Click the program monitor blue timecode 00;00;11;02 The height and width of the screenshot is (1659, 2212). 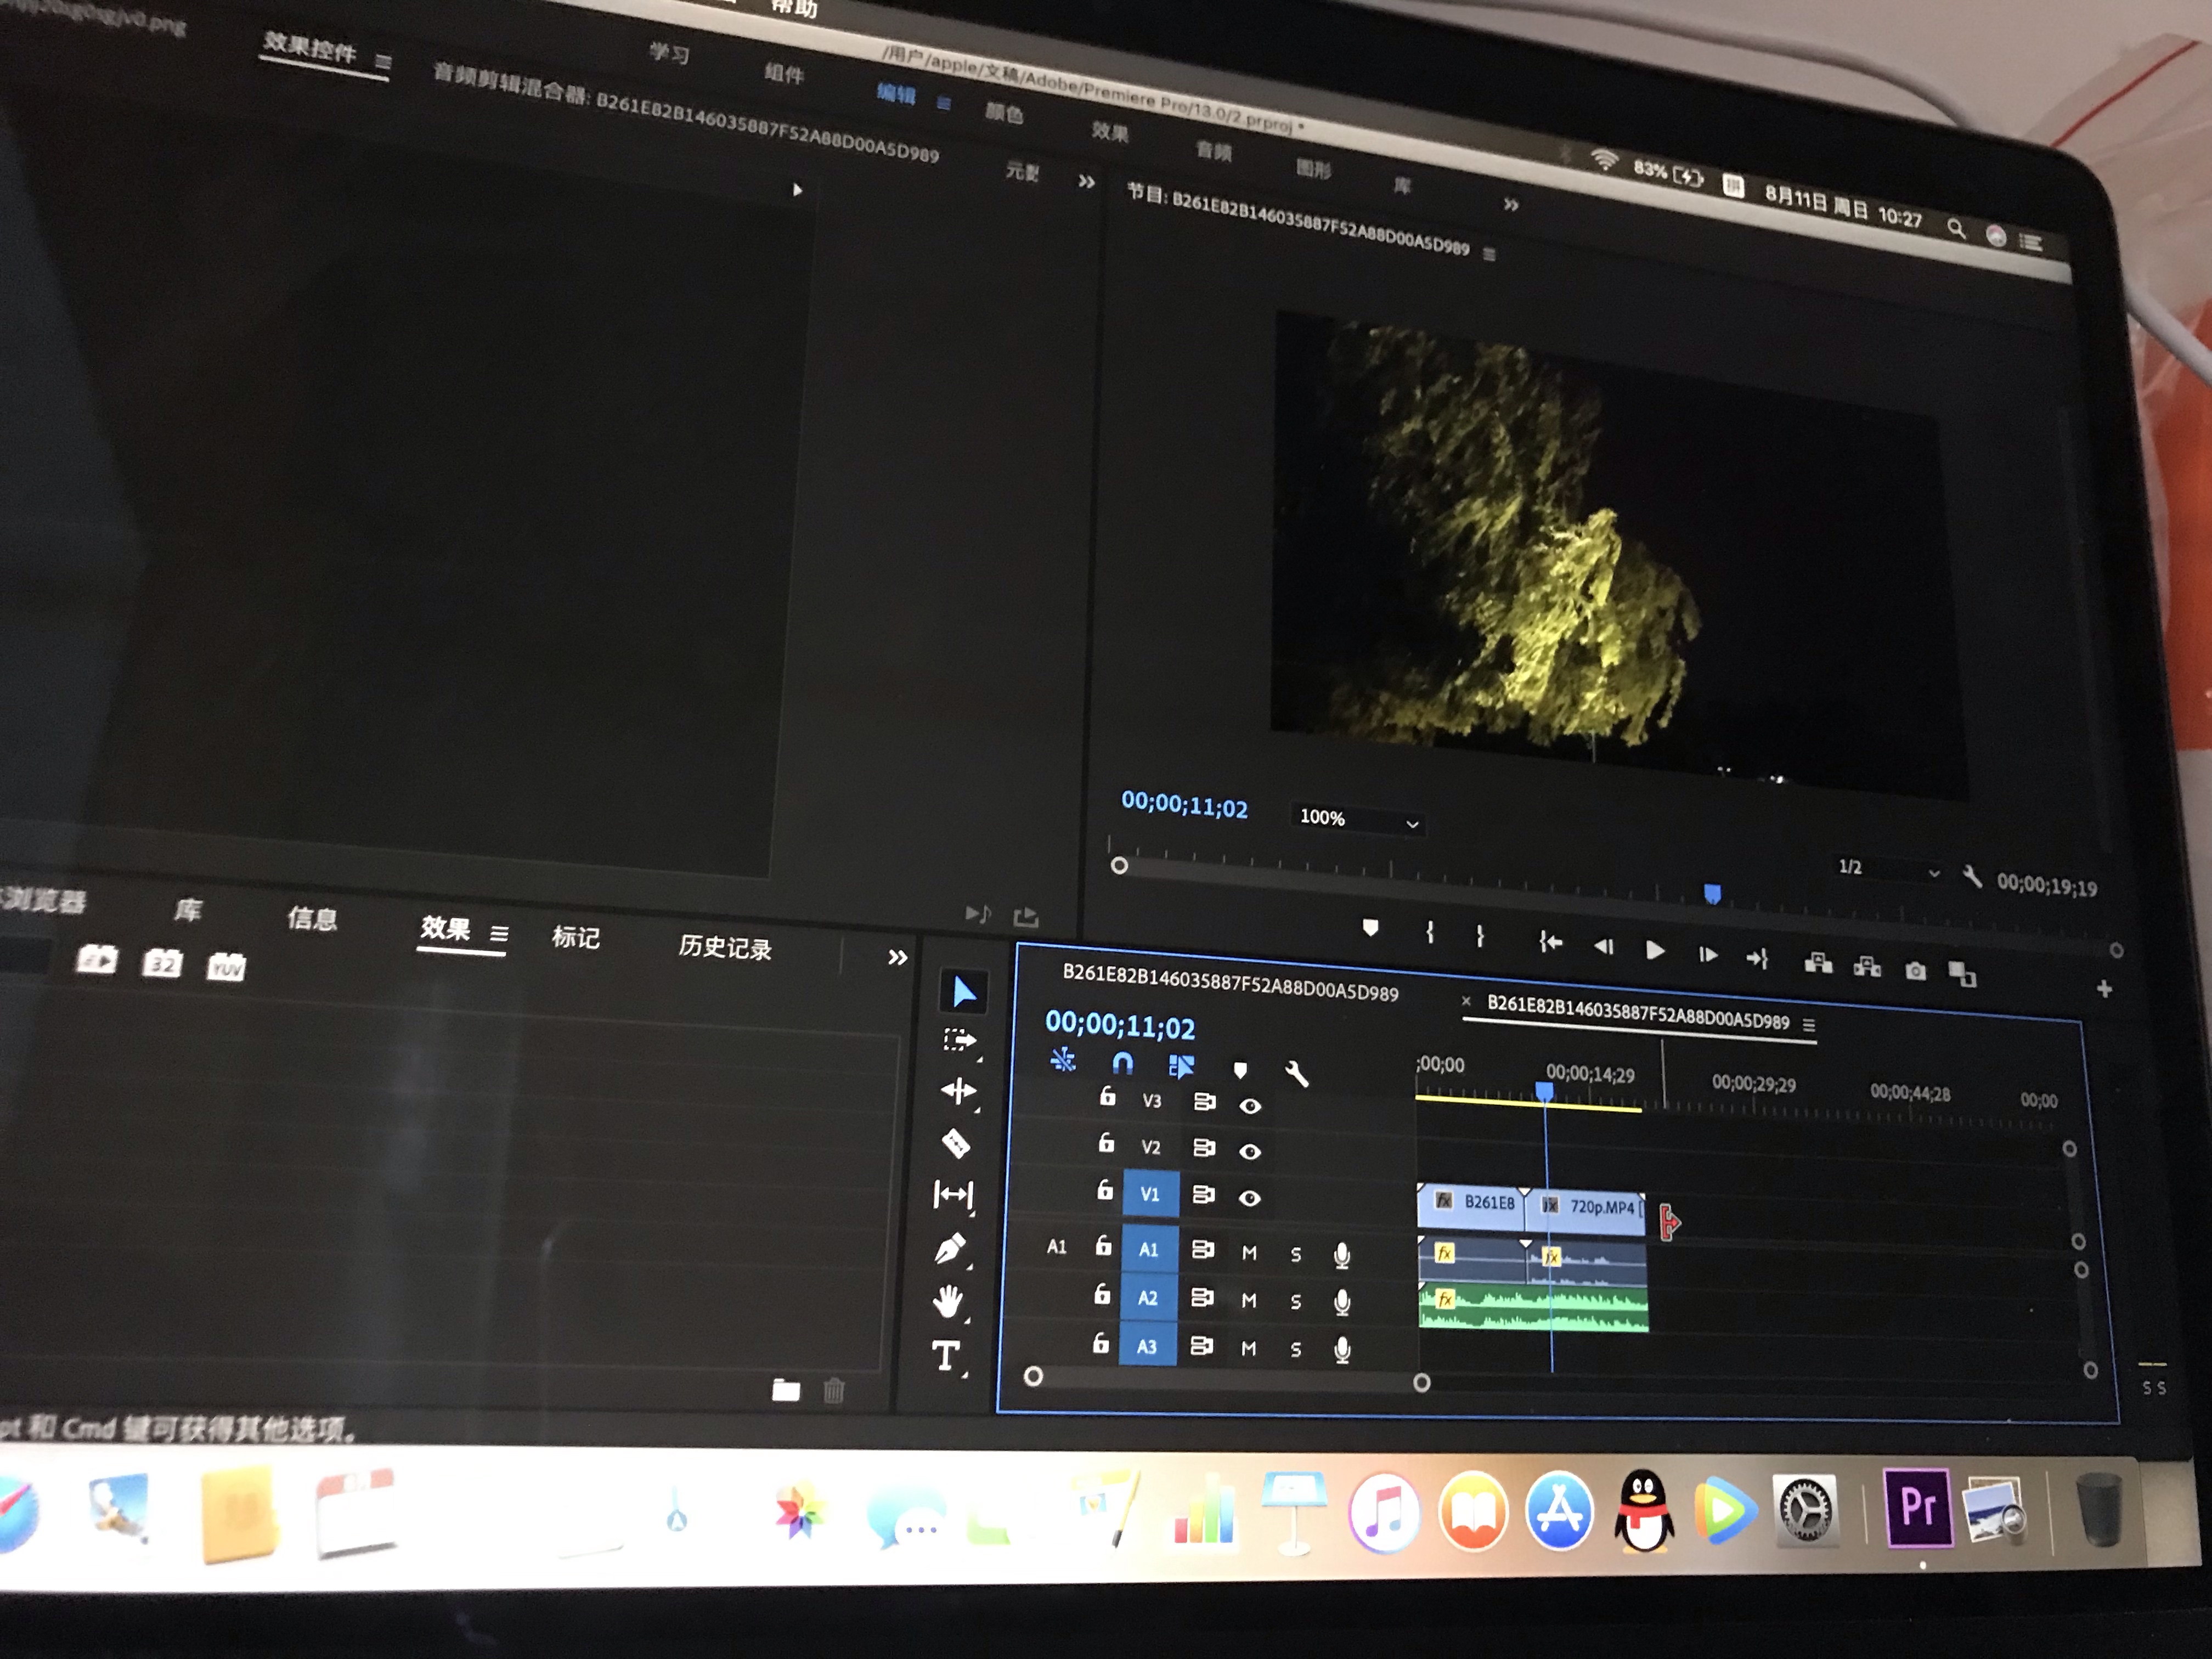click(1184, 805)
